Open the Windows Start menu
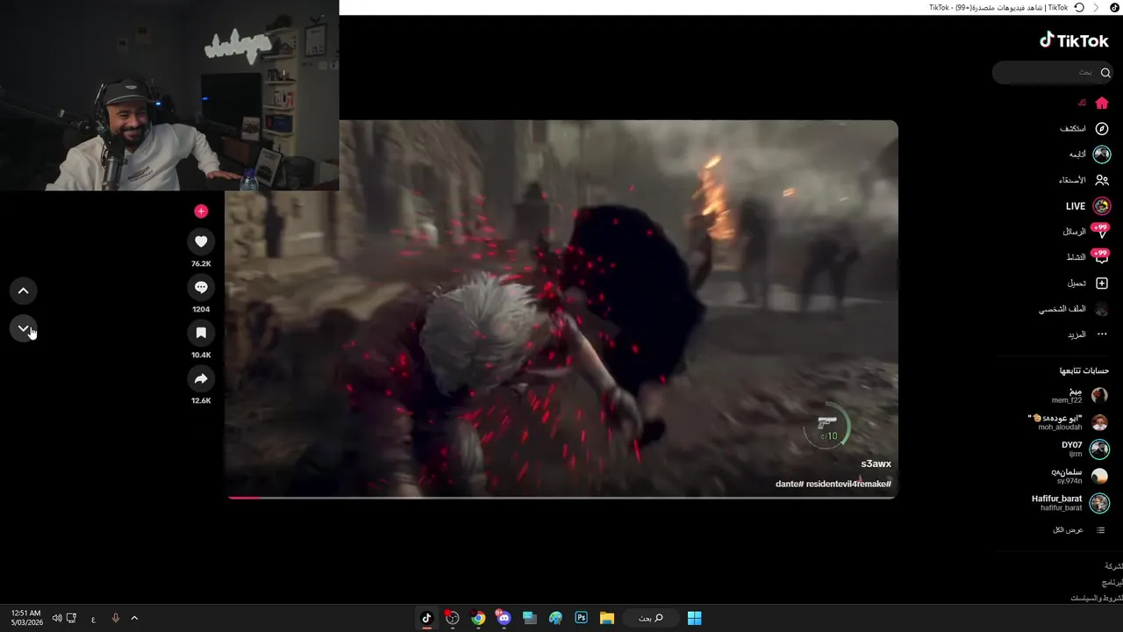Image resolution: width=1123 pixels, height=632 pixels. point(694,618)
